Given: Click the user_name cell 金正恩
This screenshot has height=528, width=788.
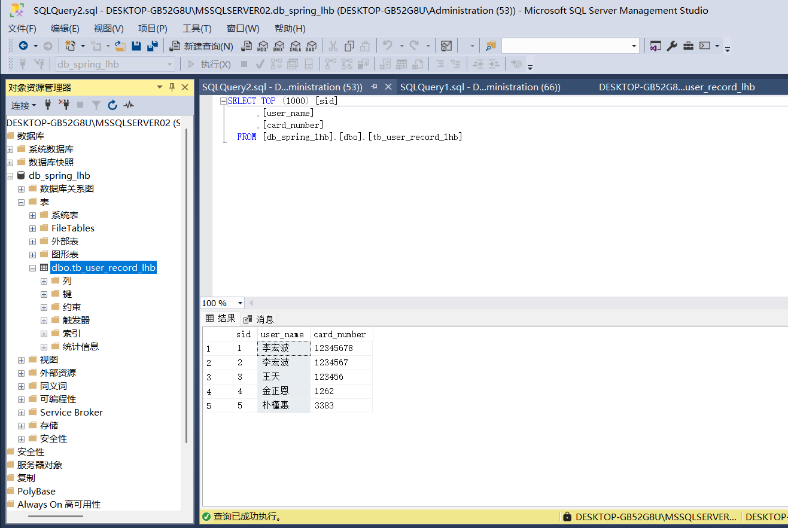Looking at the screenshot, I should 284,391.
